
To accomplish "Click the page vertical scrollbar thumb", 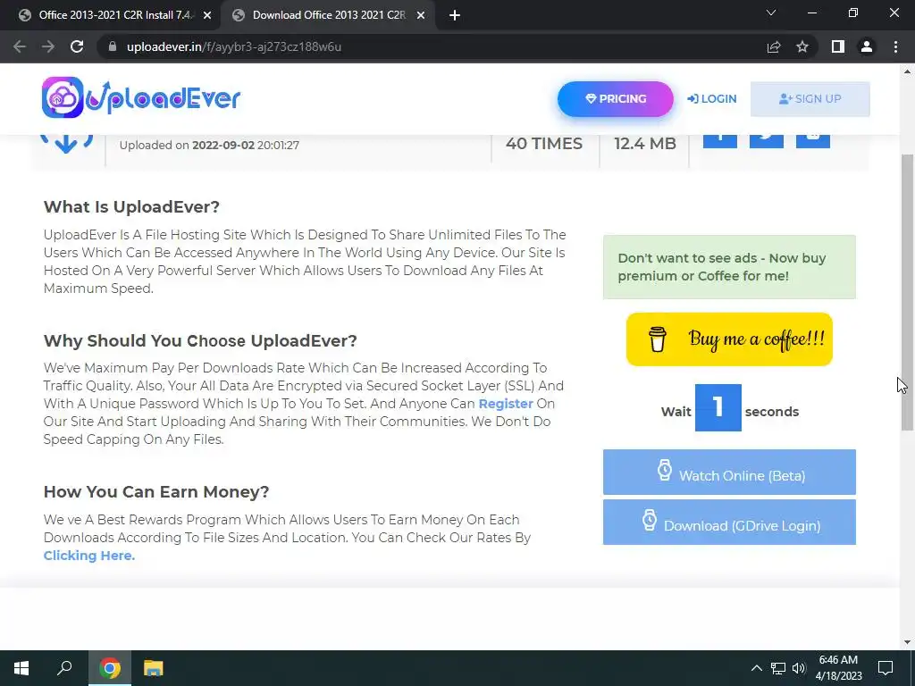I will (x=907, y=292).
